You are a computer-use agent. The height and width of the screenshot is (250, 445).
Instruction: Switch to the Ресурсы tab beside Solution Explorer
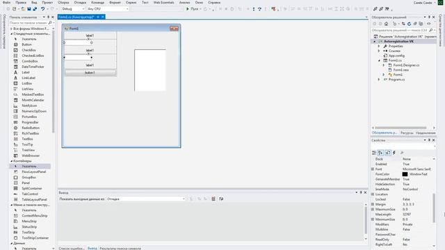coord(407,133)
